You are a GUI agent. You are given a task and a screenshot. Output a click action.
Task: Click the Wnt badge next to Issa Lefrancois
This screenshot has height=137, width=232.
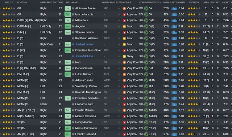click(68, 14)
